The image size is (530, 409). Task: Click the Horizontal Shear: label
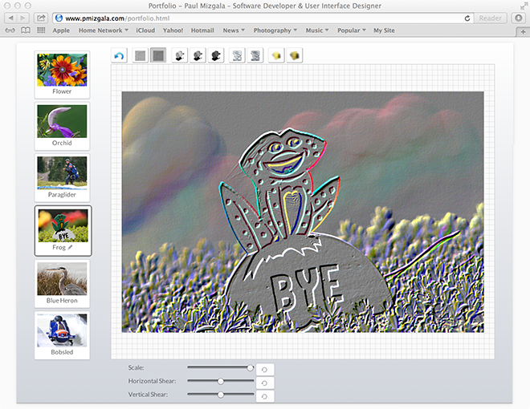pos(152,381)
